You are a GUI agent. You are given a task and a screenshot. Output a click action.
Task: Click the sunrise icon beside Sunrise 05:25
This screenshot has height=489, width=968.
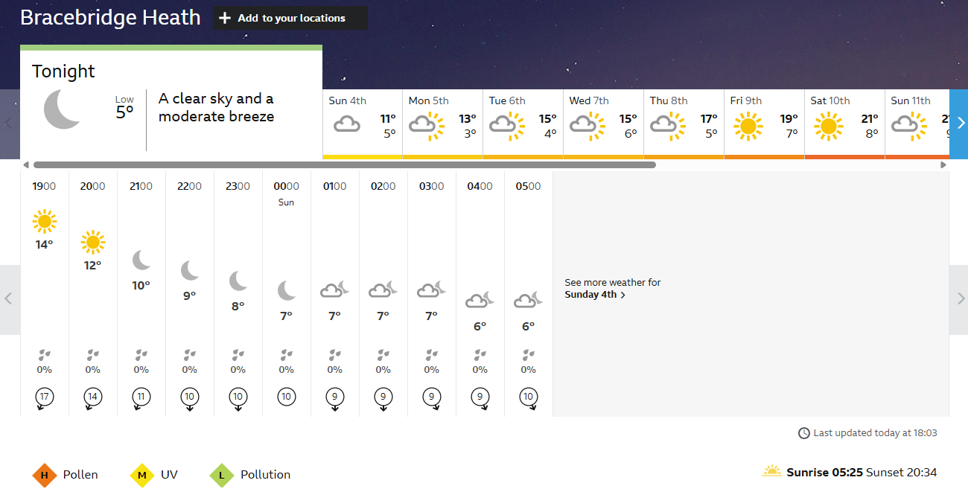pyautogui.click(x=772, y=471)
